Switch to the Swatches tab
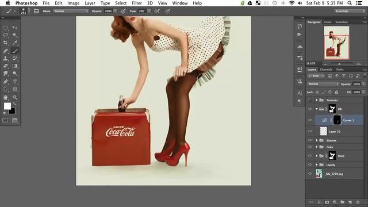368x207 pixels. click(x=342, y=22)
